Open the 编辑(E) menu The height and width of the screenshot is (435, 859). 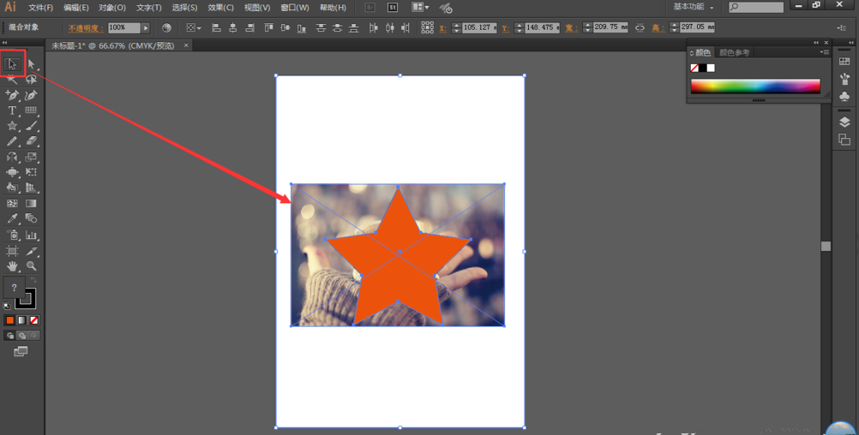click(x=76, y=8)
